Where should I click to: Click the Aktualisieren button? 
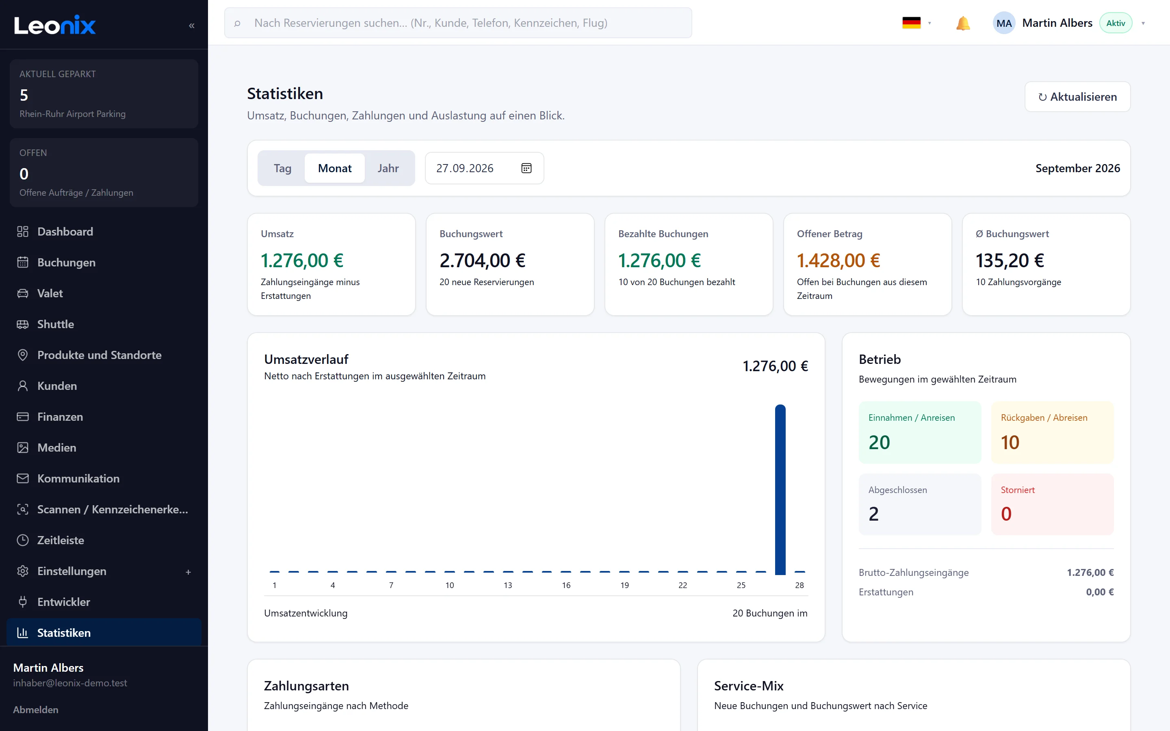tap(1077, 97)
